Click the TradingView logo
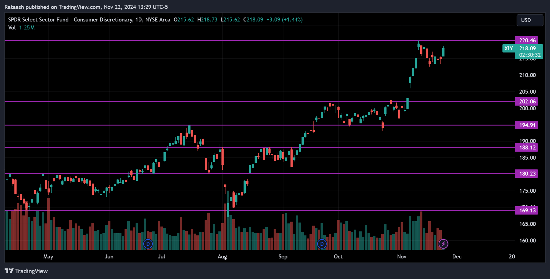Viewport: 550px width, 279px height. pos(26,271)
